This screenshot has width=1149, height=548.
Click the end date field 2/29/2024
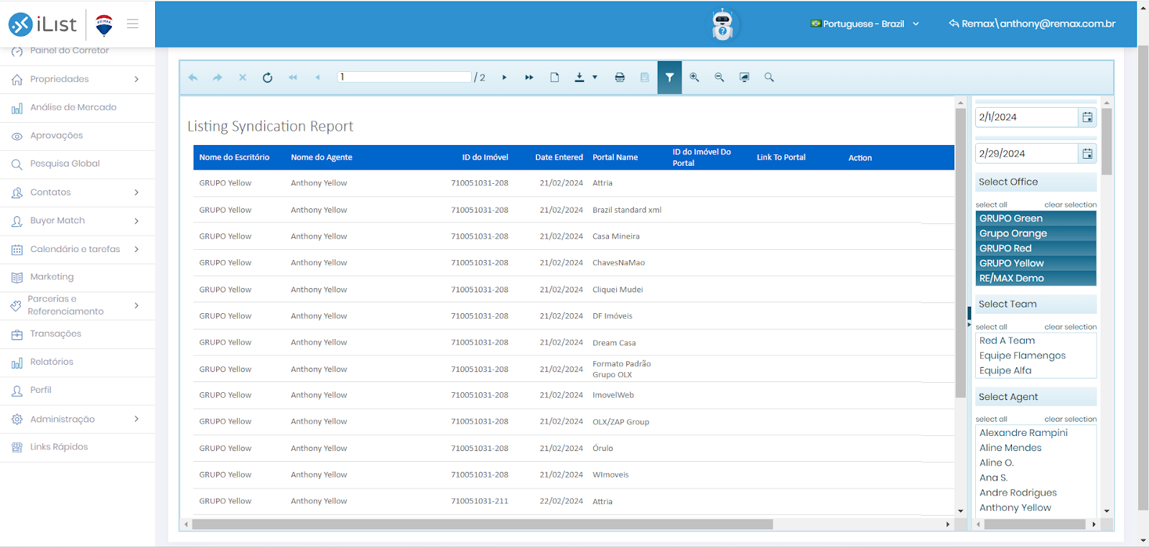click(1027, 154)
